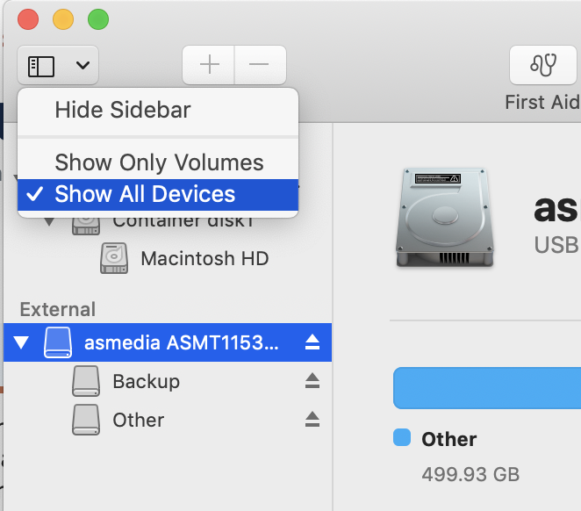Screen dimensions: 581x511
Task: Eject the asmedia ASMT1153 external drive
Action: [312, 343]
